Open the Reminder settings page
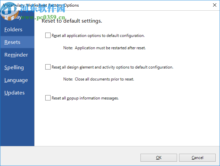220x166 pixels. [17, 55]
